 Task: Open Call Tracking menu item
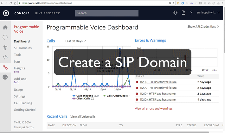[x=23, y=103]
